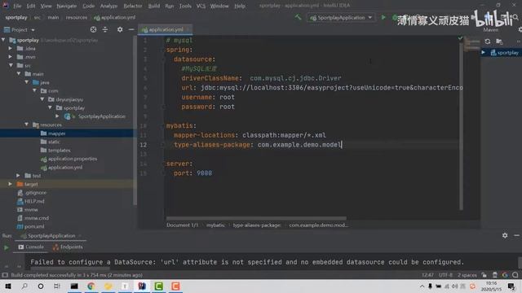Screen dimensions: 522x293
Task: Rerun application with green arrow in Run panel
Action: coord(6,247)
